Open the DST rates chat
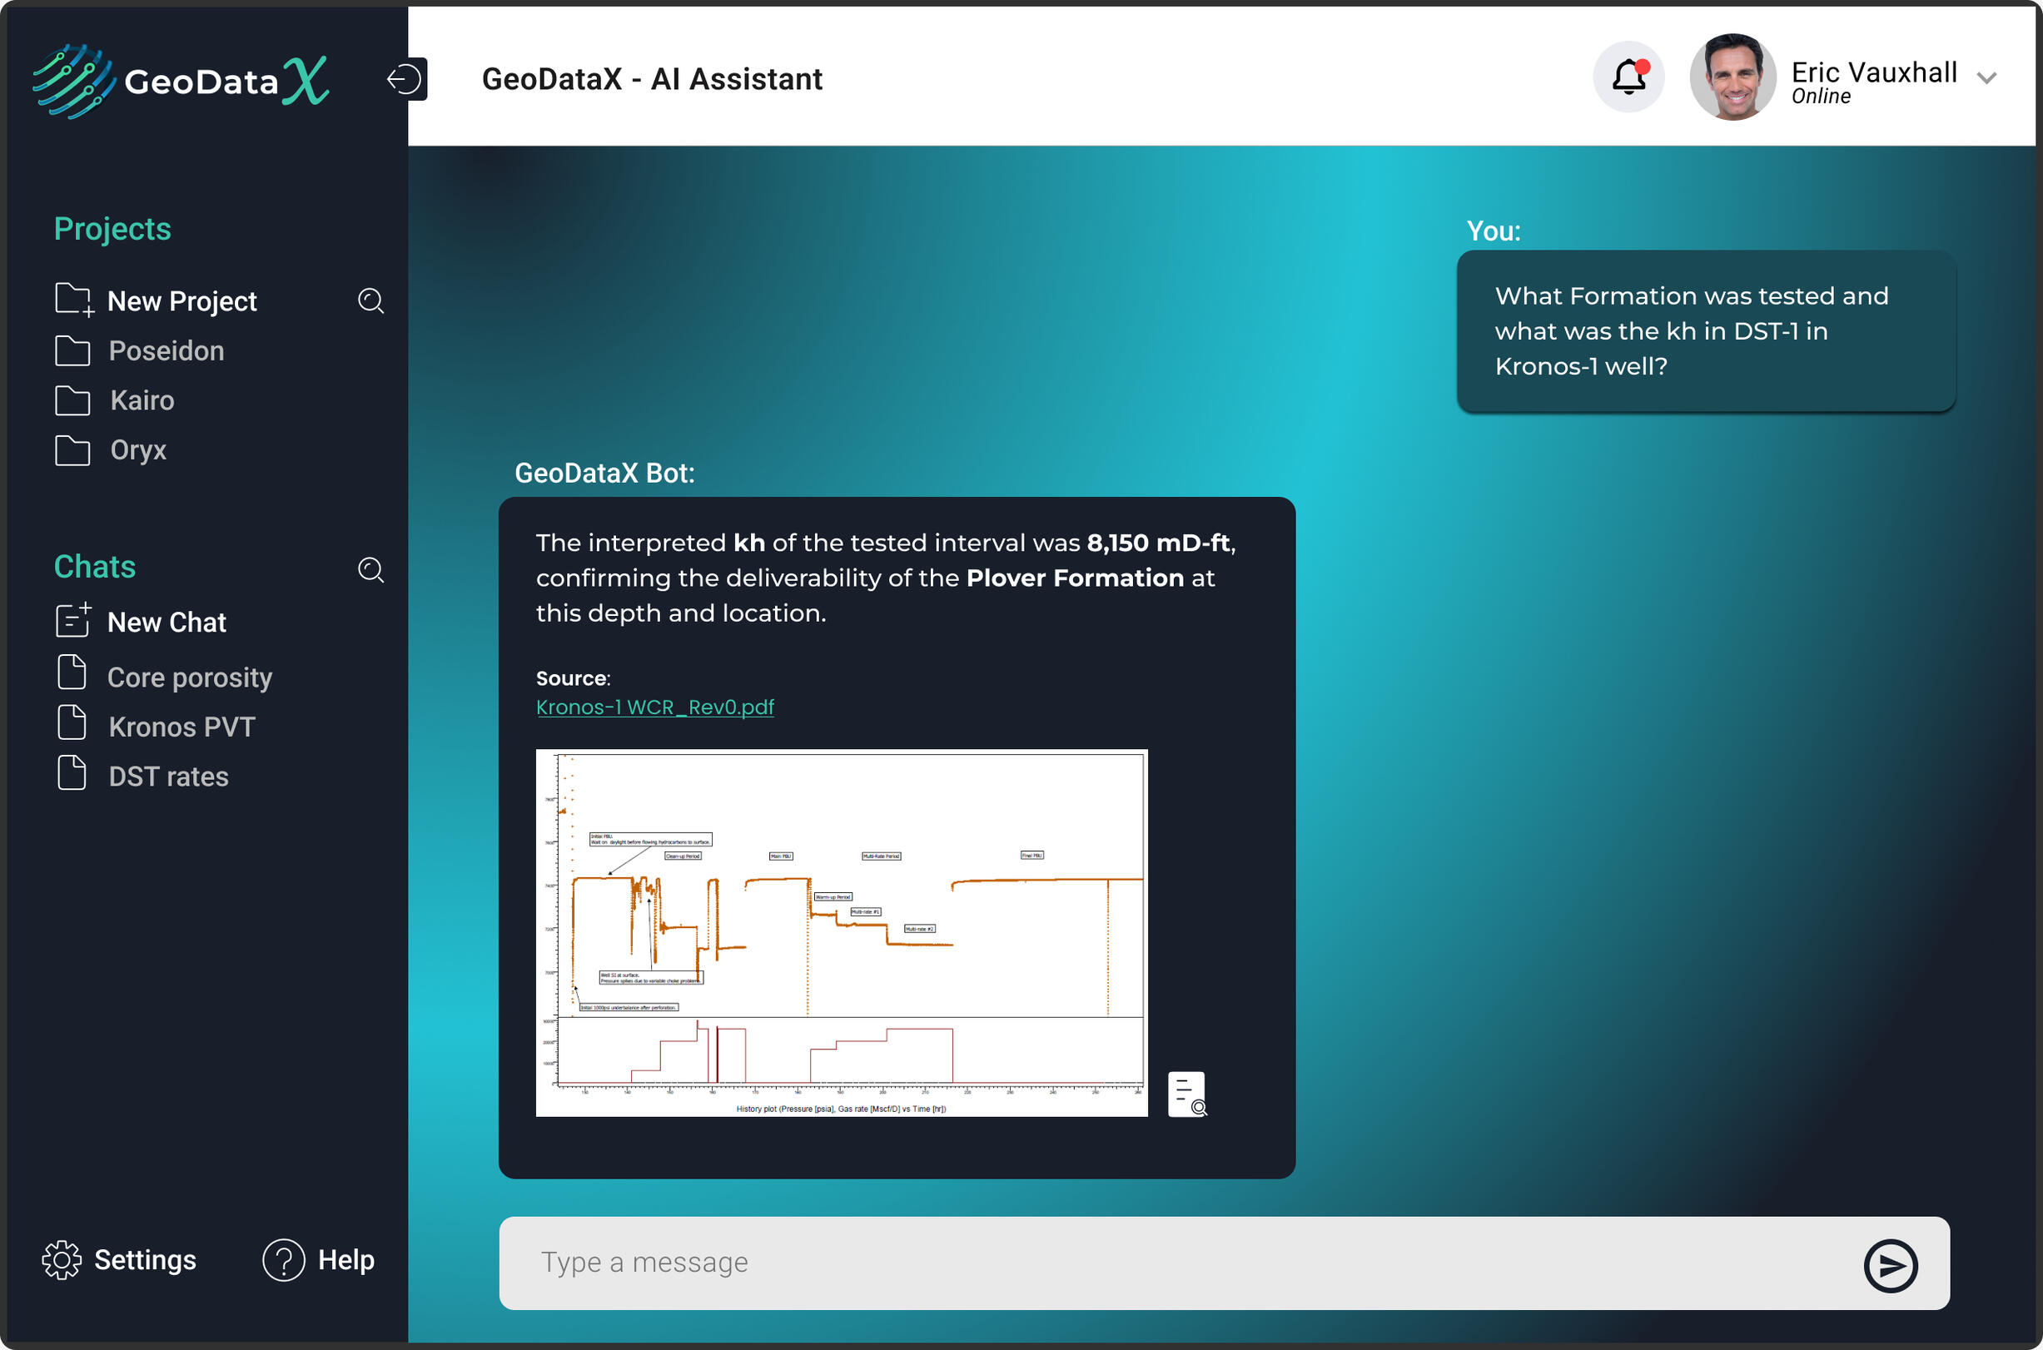 click(168, 777)
